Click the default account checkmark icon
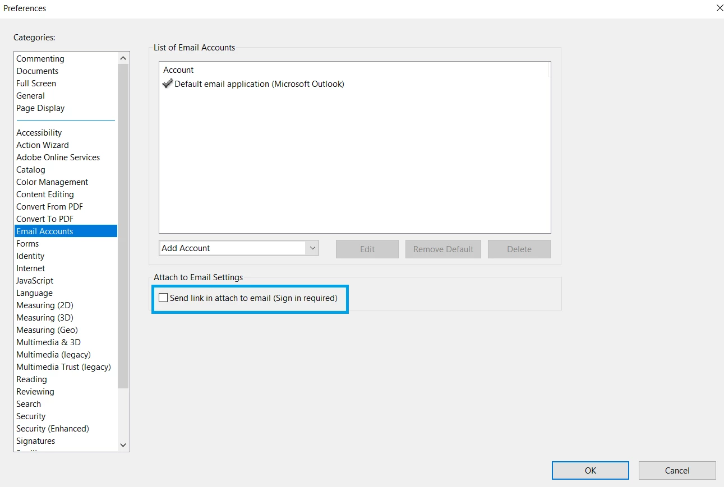This screenshot has width=724, height=487. tap(167, 84)
